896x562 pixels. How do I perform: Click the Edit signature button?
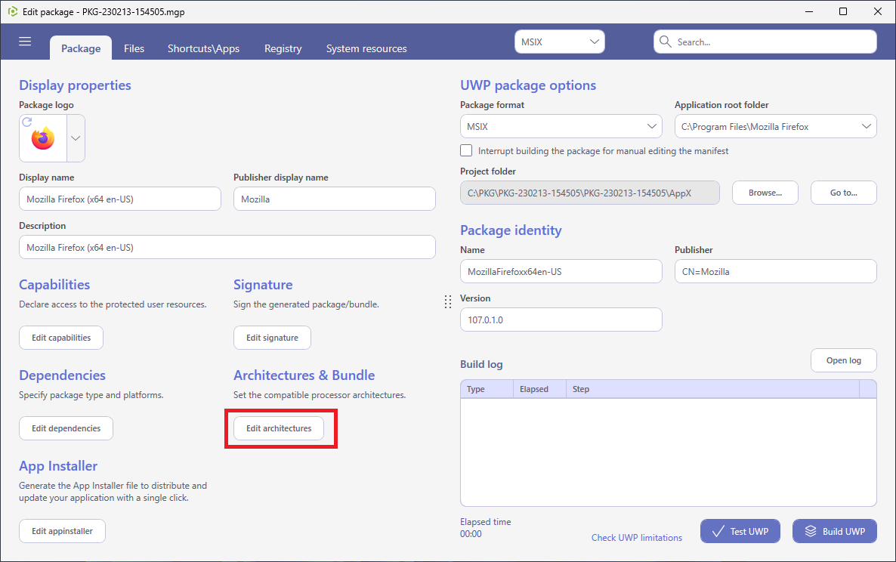(x=272, y=338)
